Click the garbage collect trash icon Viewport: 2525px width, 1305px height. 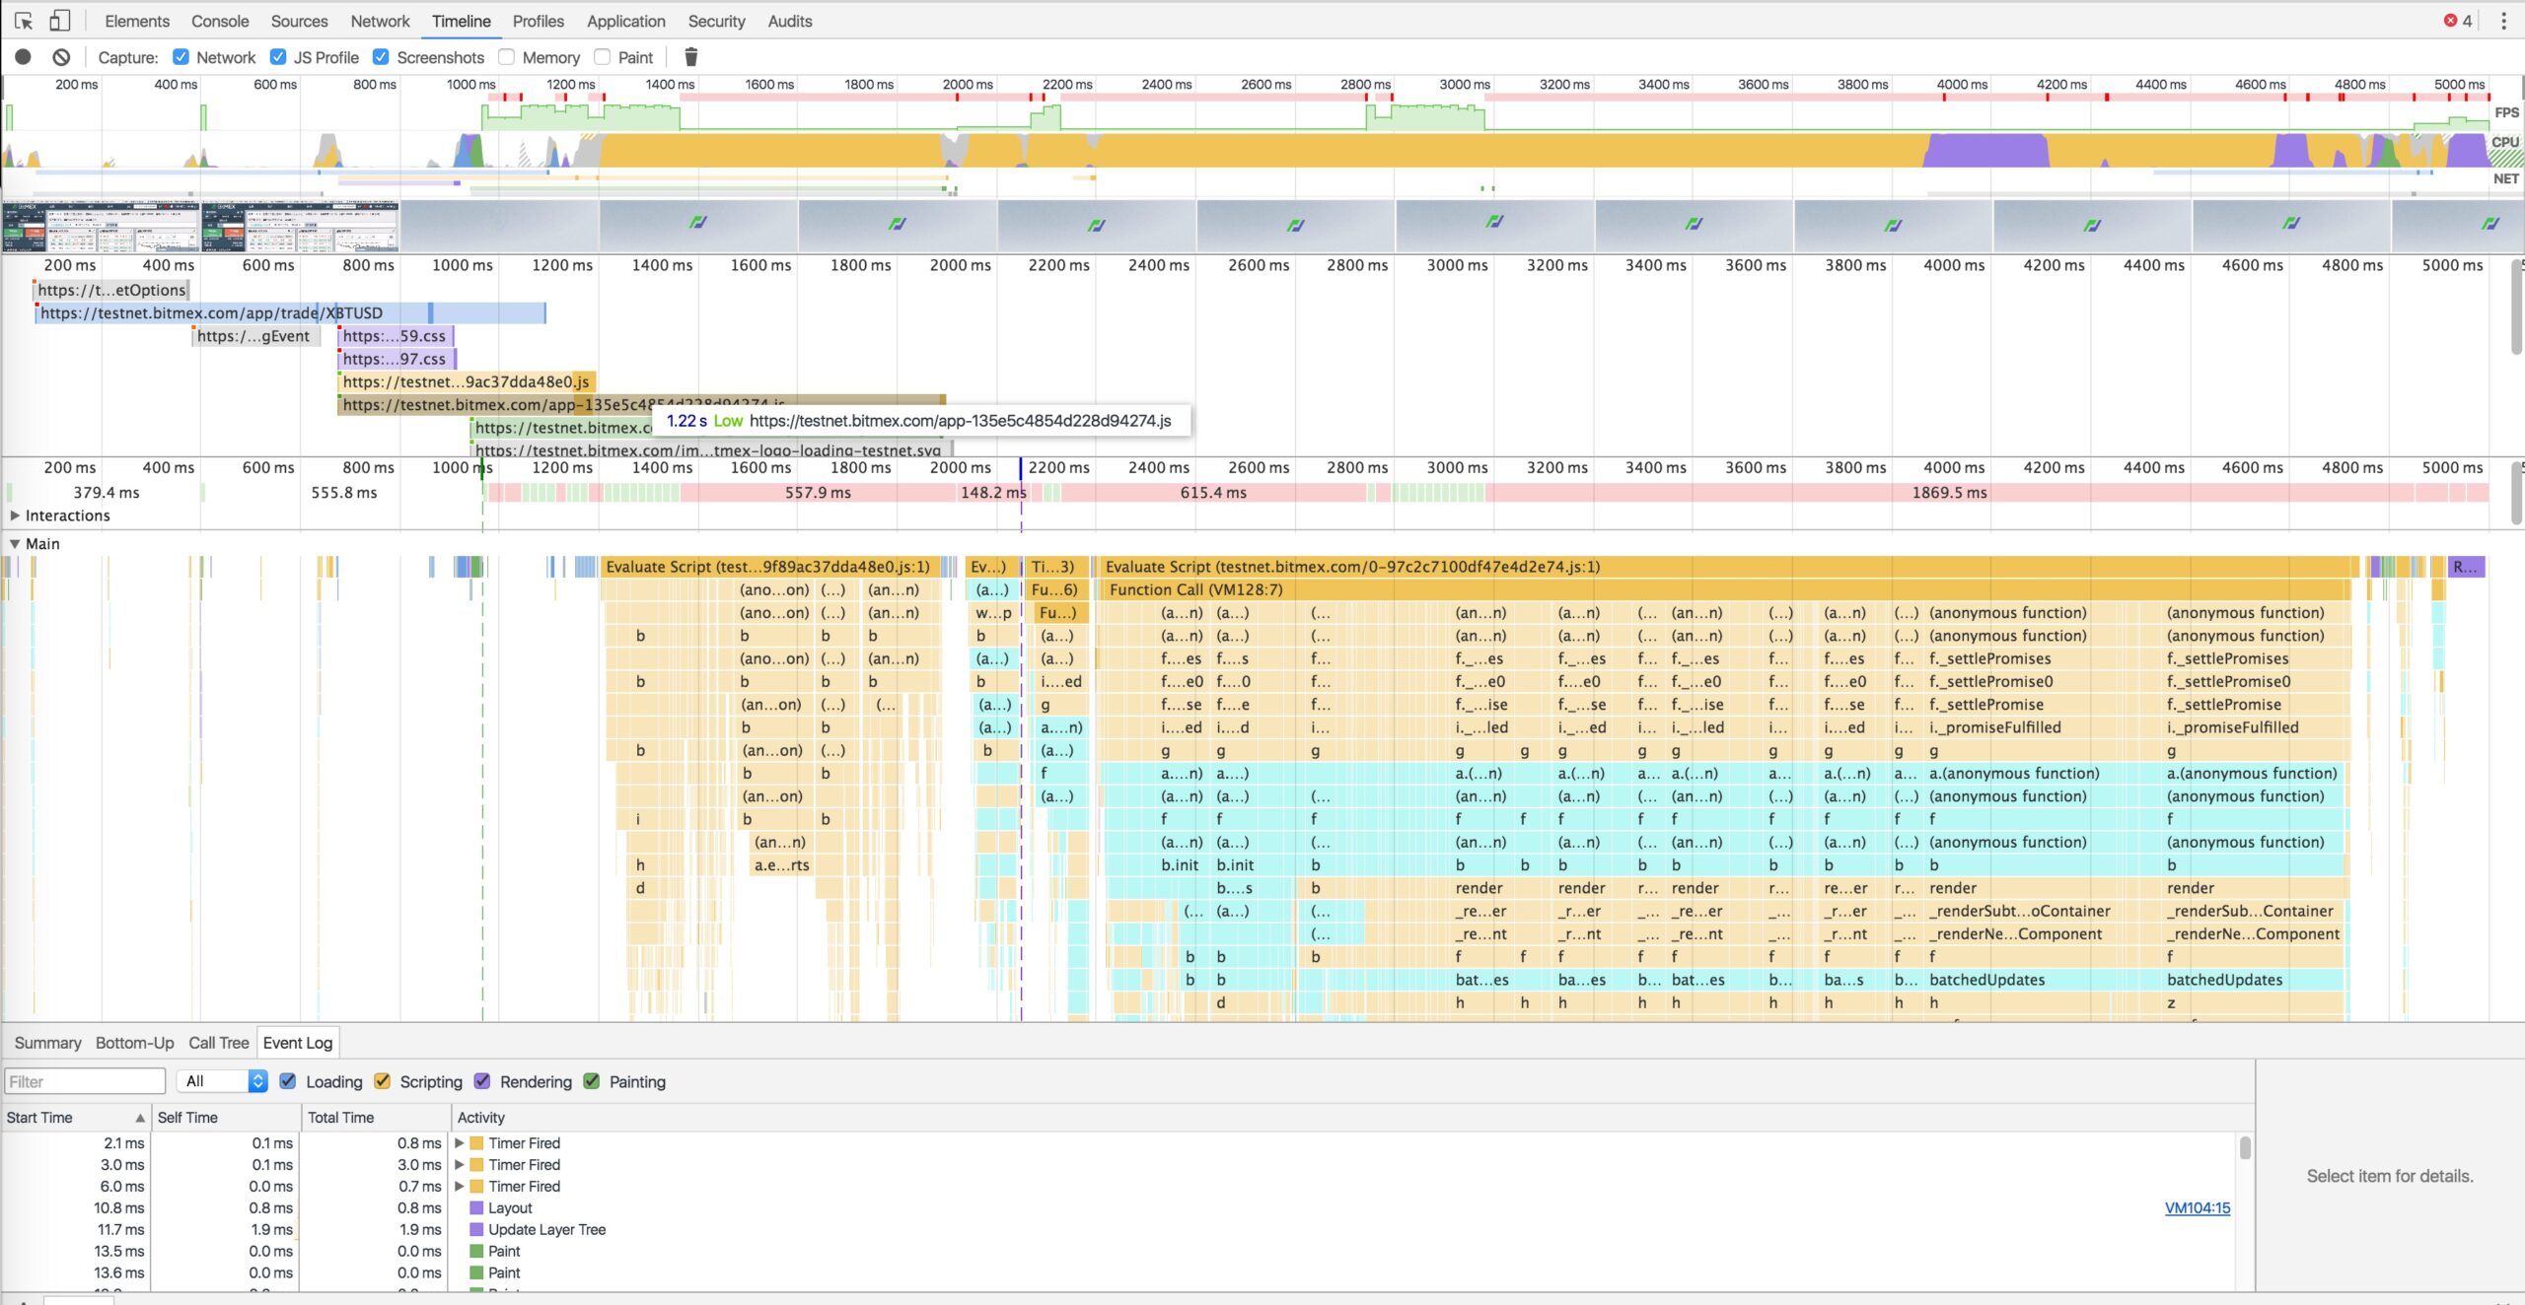pos(690,57)
